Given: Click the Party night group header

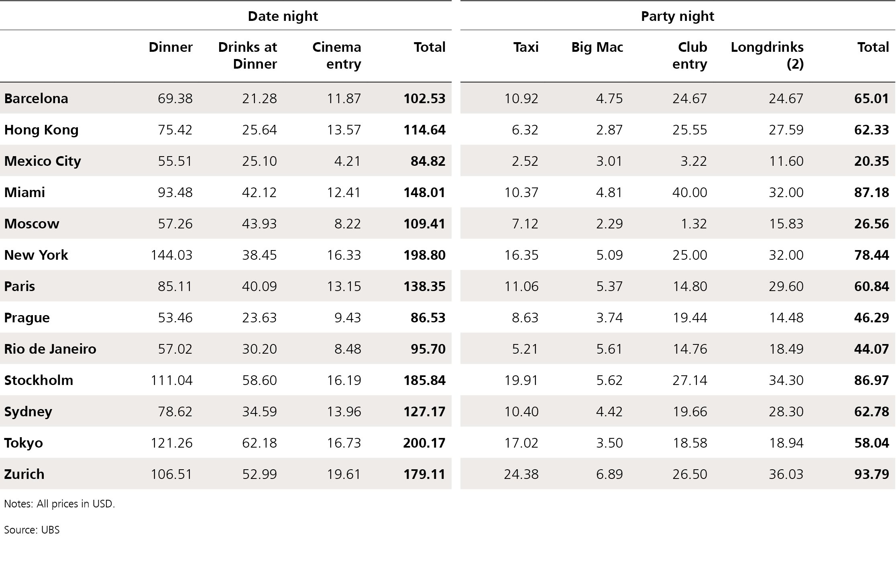Looking at the screenshot, I should point(677,16).
